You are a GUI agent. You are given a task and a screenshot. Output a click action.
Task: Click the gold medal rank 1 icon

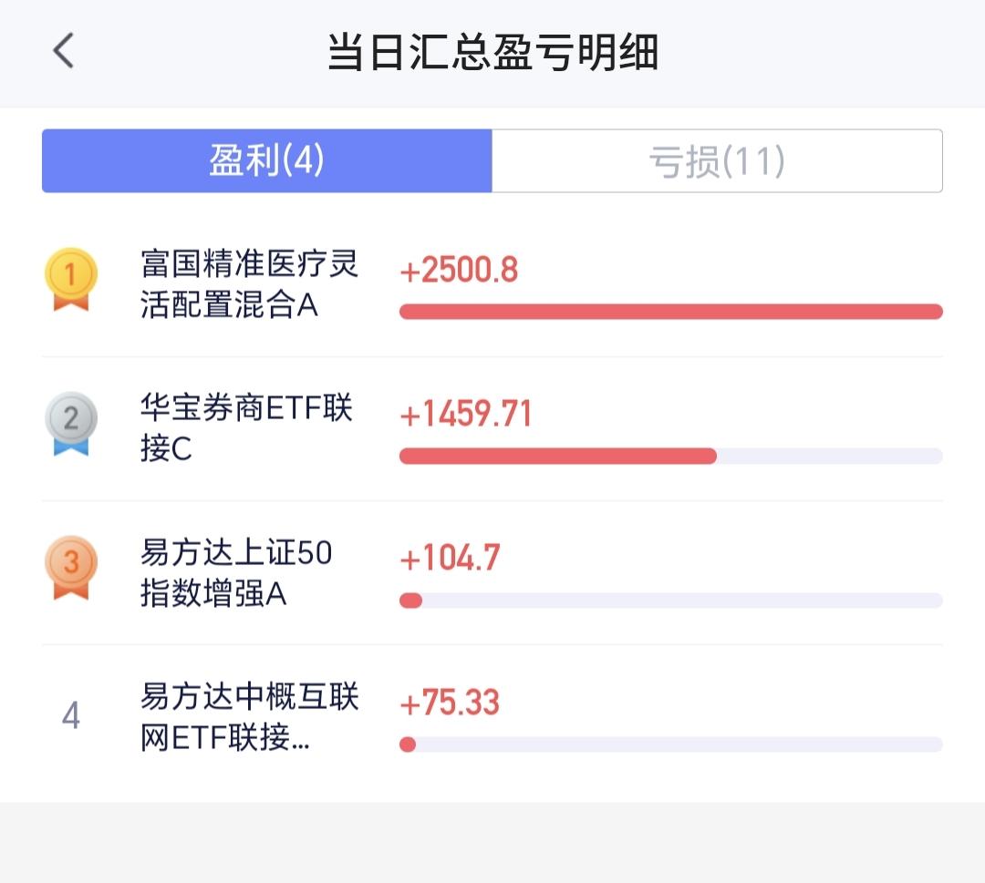tap(71, 279)
